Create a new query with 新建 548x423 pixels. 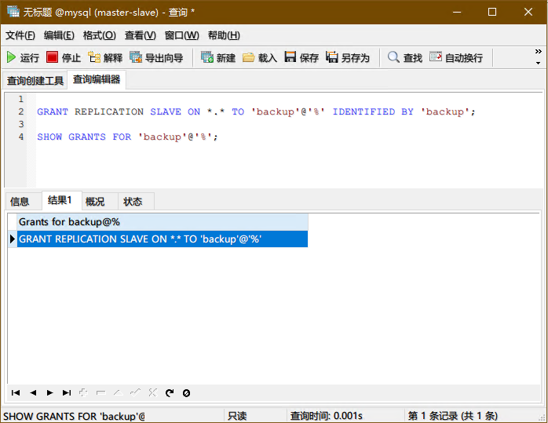point(218,57)
